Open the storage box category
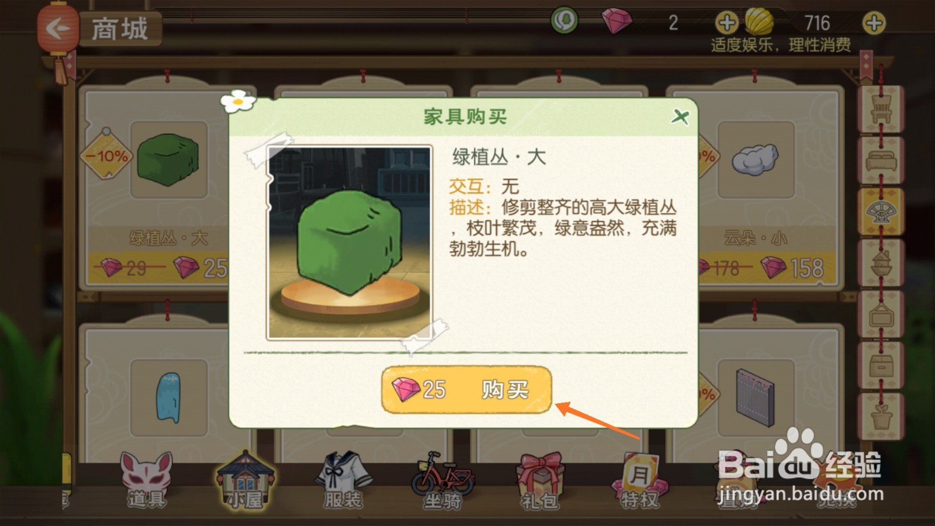The width and height of the screenshot is (935, 526). pos(881,366)
